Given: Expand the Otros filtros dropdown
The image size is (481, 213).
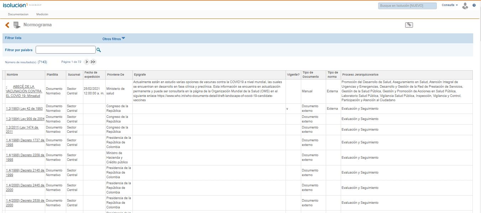Looking at the screenshot, I should (114, 39).
